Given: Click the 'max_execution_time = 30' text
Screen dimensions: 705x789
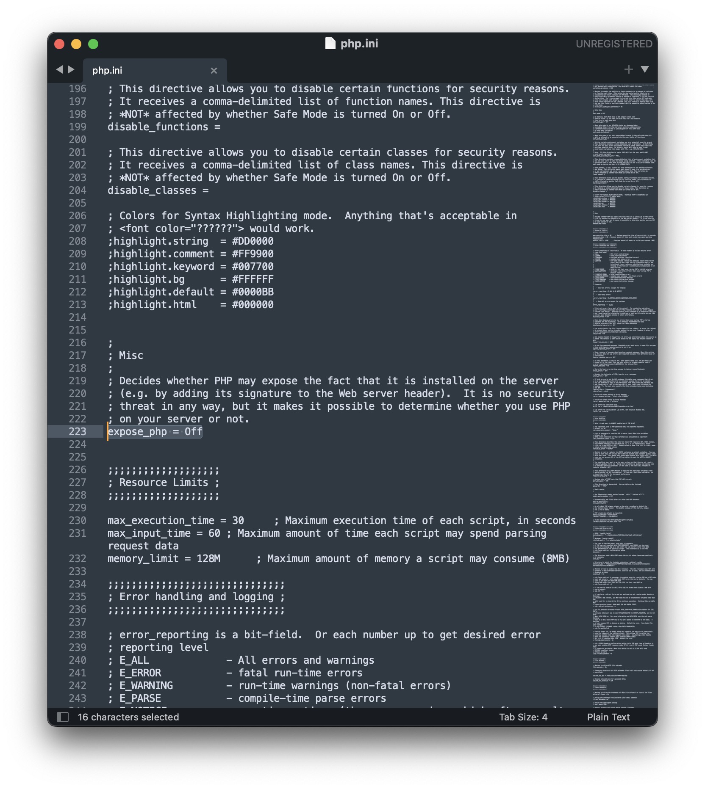Looking at the screenshot, I should (176, 520).
